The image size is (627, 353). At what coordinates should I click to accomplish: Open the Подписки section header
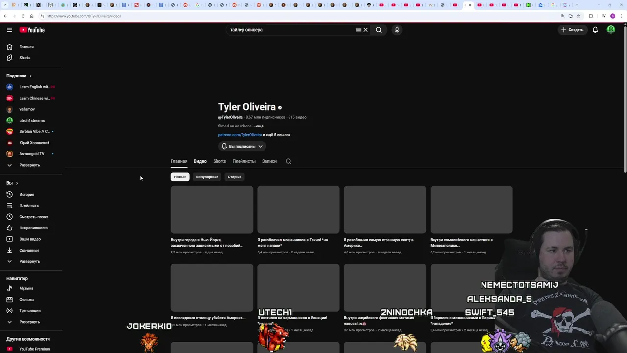point(19,76)
